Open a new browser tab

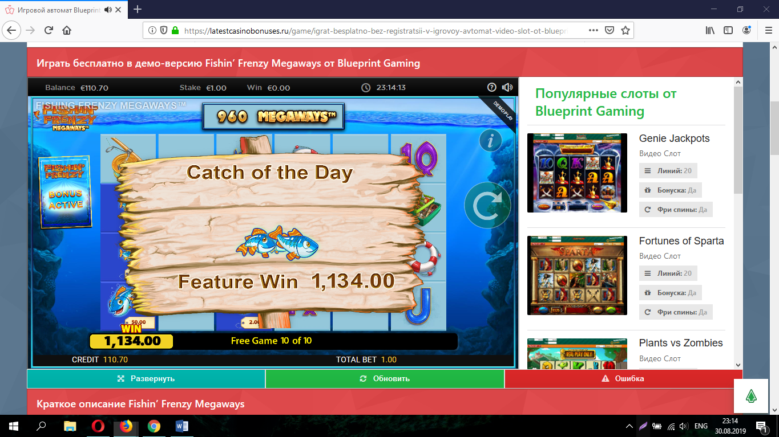[x=138, y=9]
